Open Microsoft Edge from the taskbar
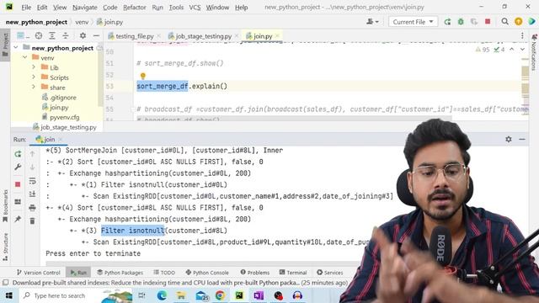 [162, 295]
